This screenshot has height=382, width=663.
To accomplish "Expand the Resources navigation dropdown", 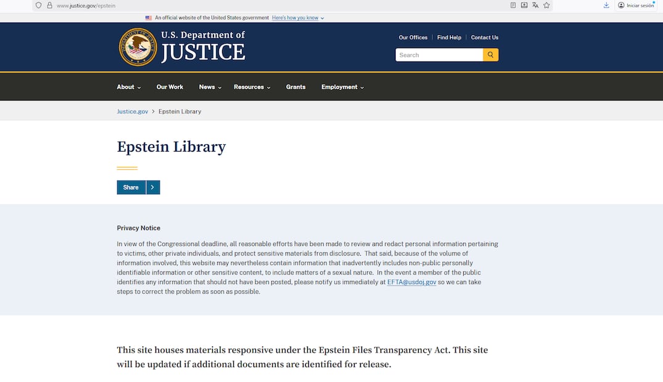I will [x=252, y=87].
